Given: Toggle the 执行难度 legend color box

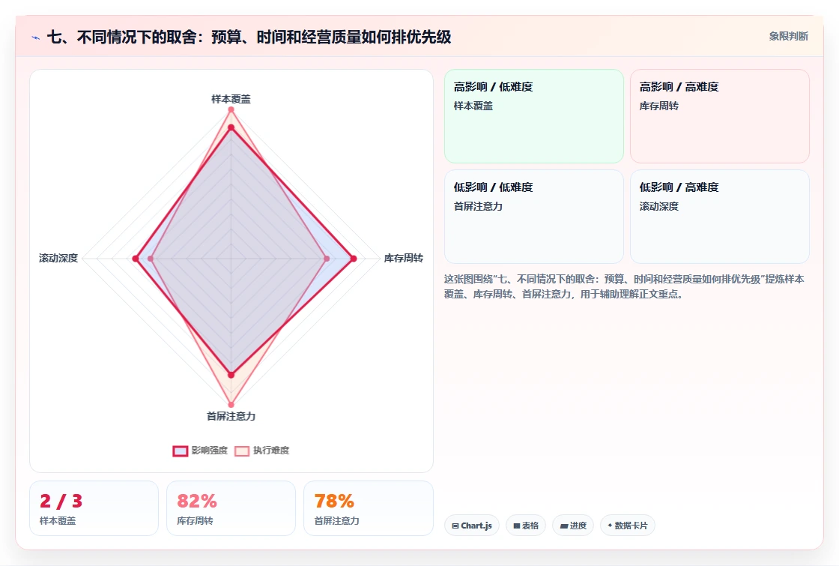Looking at the screenshot, I should (242, 451).
